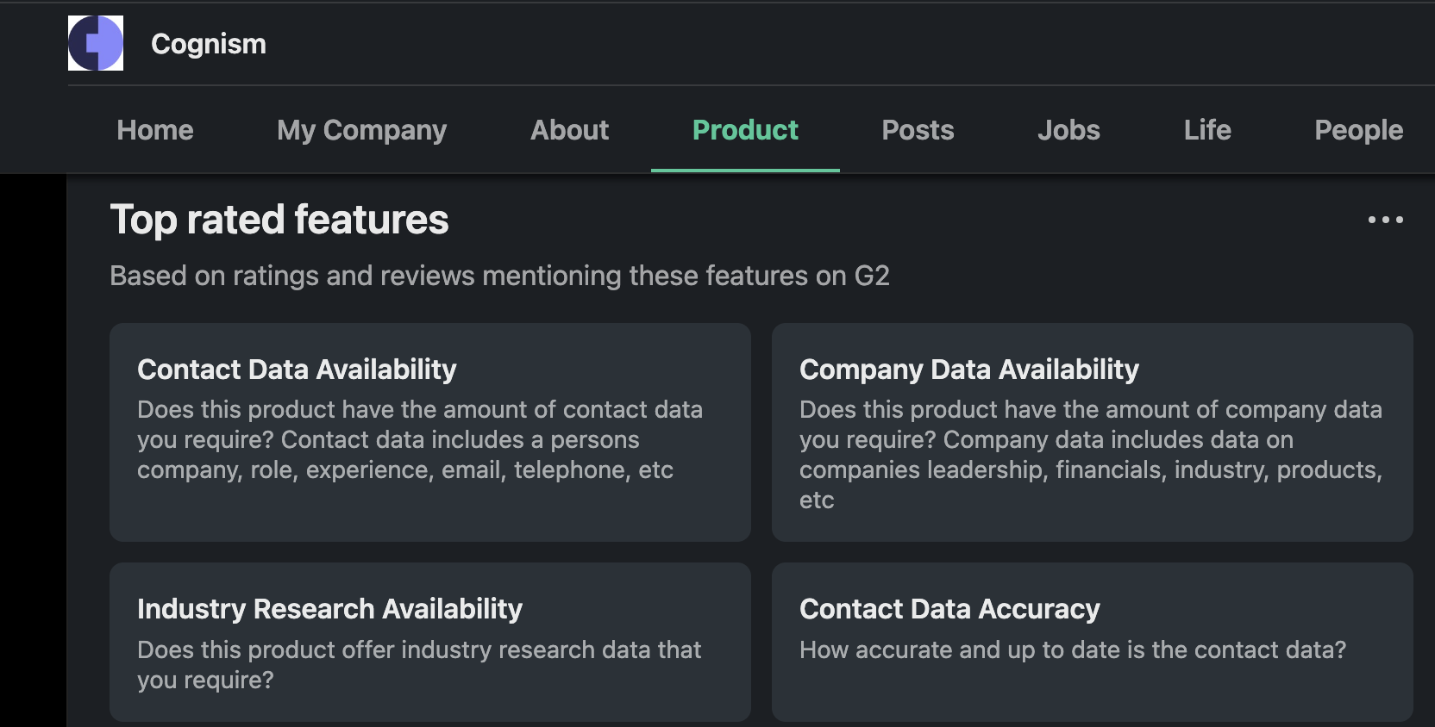Click the Cognism company name
Viewport: 1435px width, 727px height.
pyautogui.click(x=208, y=44)
